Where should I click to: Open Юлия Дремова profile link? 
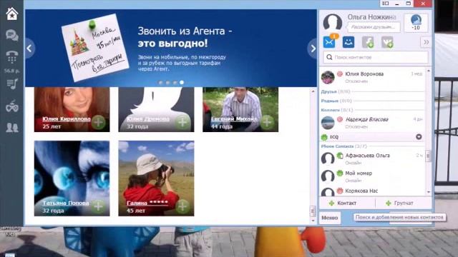click(148, 119)
